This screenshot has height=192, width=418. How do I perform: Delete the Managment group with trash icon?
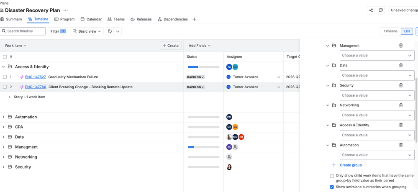coord(401,46)
